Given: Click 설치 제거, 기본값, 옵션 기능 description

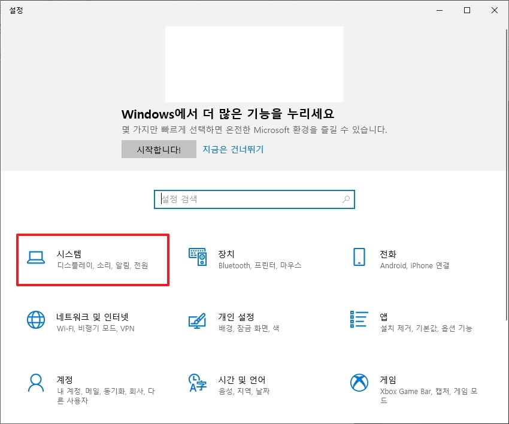Looking at the screenshot, I should [426, 328].
